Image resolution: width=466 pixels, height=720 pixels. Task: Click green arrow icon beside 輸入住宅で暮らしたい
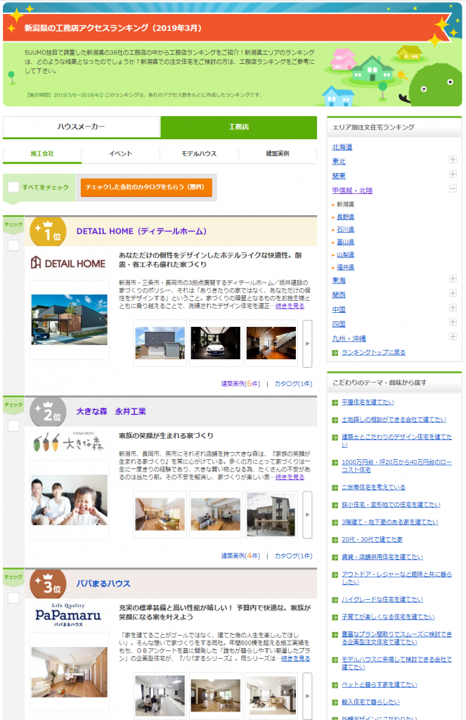pyautogui.click(x=335, y=702)
